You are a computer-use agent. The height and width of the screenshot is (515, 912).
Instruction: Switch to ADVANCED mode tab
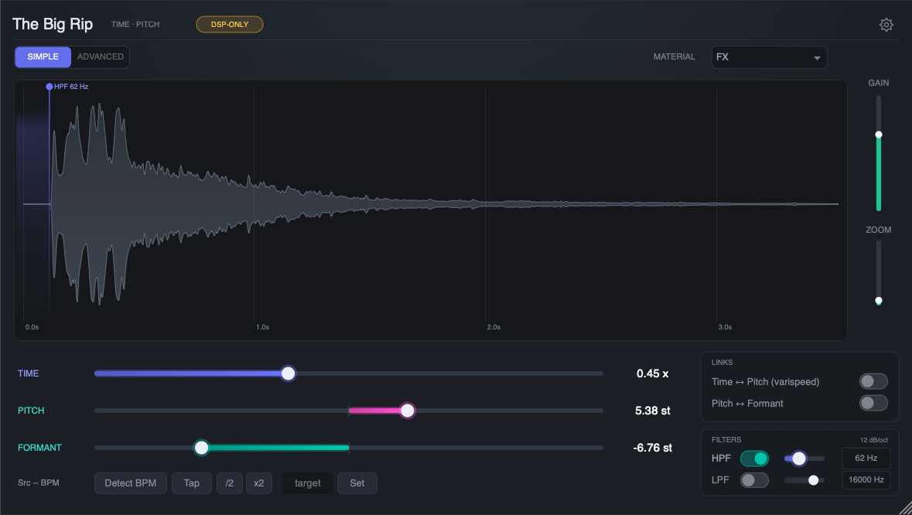[x=101, y=57]
